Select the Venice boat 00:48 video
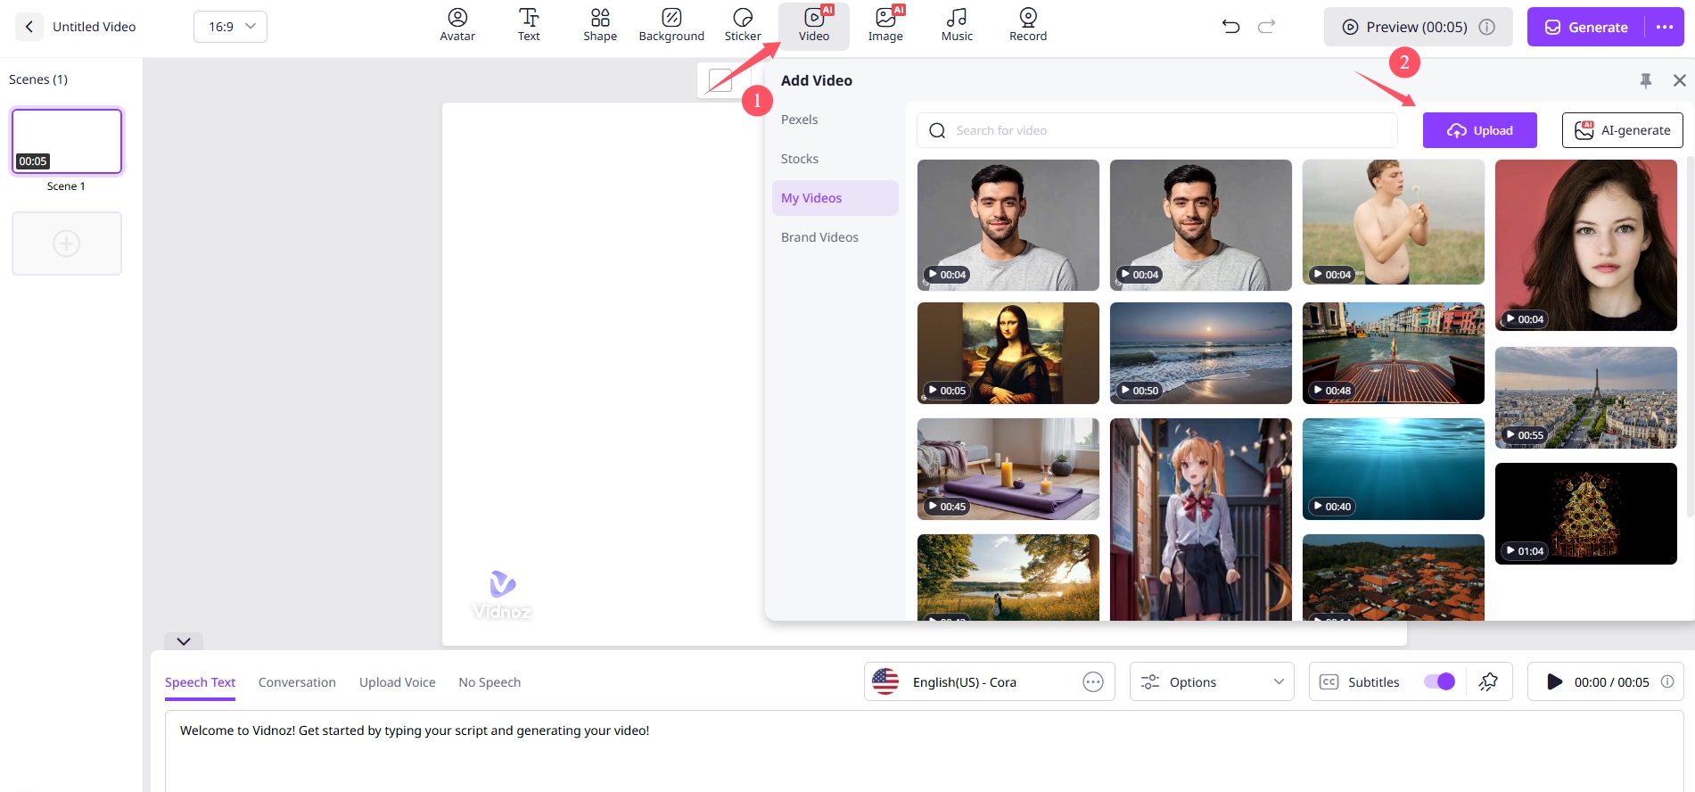The image size is (1695, 792). pyautogui.click(x=1394, y=353)
